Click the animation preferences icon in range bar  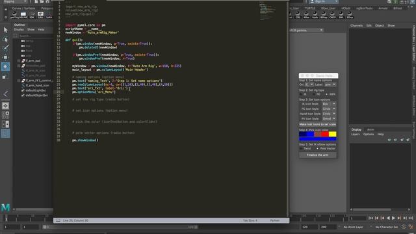[411, 227]
